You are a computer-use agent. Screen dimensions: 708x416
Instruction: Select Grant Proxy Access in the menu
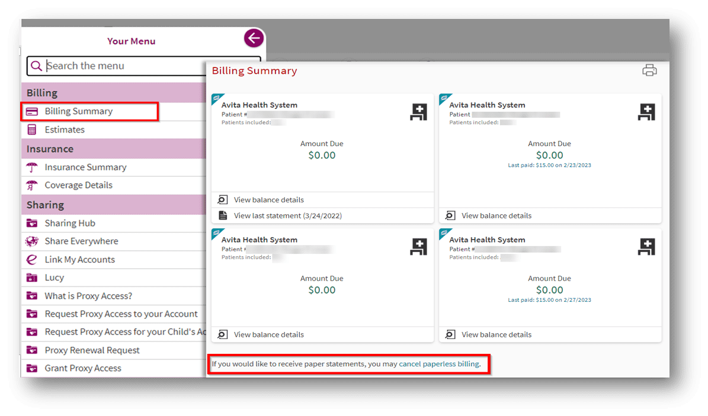coord(114,369)
